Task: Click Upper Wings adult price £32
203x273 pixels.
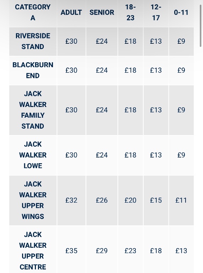Action: [71, 200]
